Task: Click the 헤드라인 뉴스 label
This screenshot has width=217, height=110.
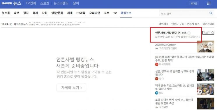Action: [21, 24]
